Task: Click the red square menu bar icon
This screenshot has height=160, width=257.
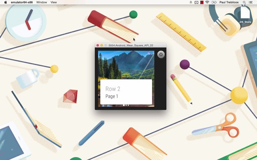Action: [202, 3]
